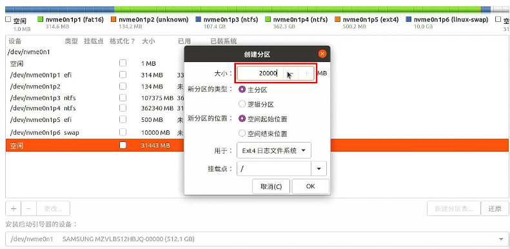Select 空间结束位置 radio button
The height and width of the screenshot is (249, 510).
242,134
